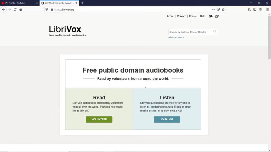View site security via the padlock icon
Screen dimensions: 271x152
(x=52, y=10)
